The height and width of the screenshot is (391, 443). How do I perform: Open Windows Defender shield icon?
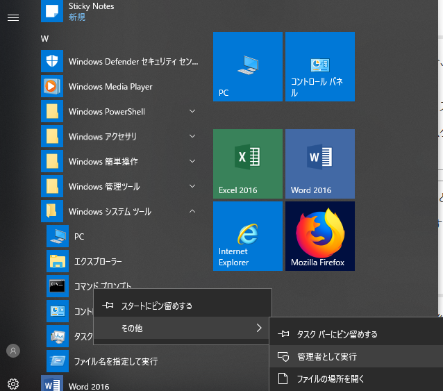coord(52,61)
